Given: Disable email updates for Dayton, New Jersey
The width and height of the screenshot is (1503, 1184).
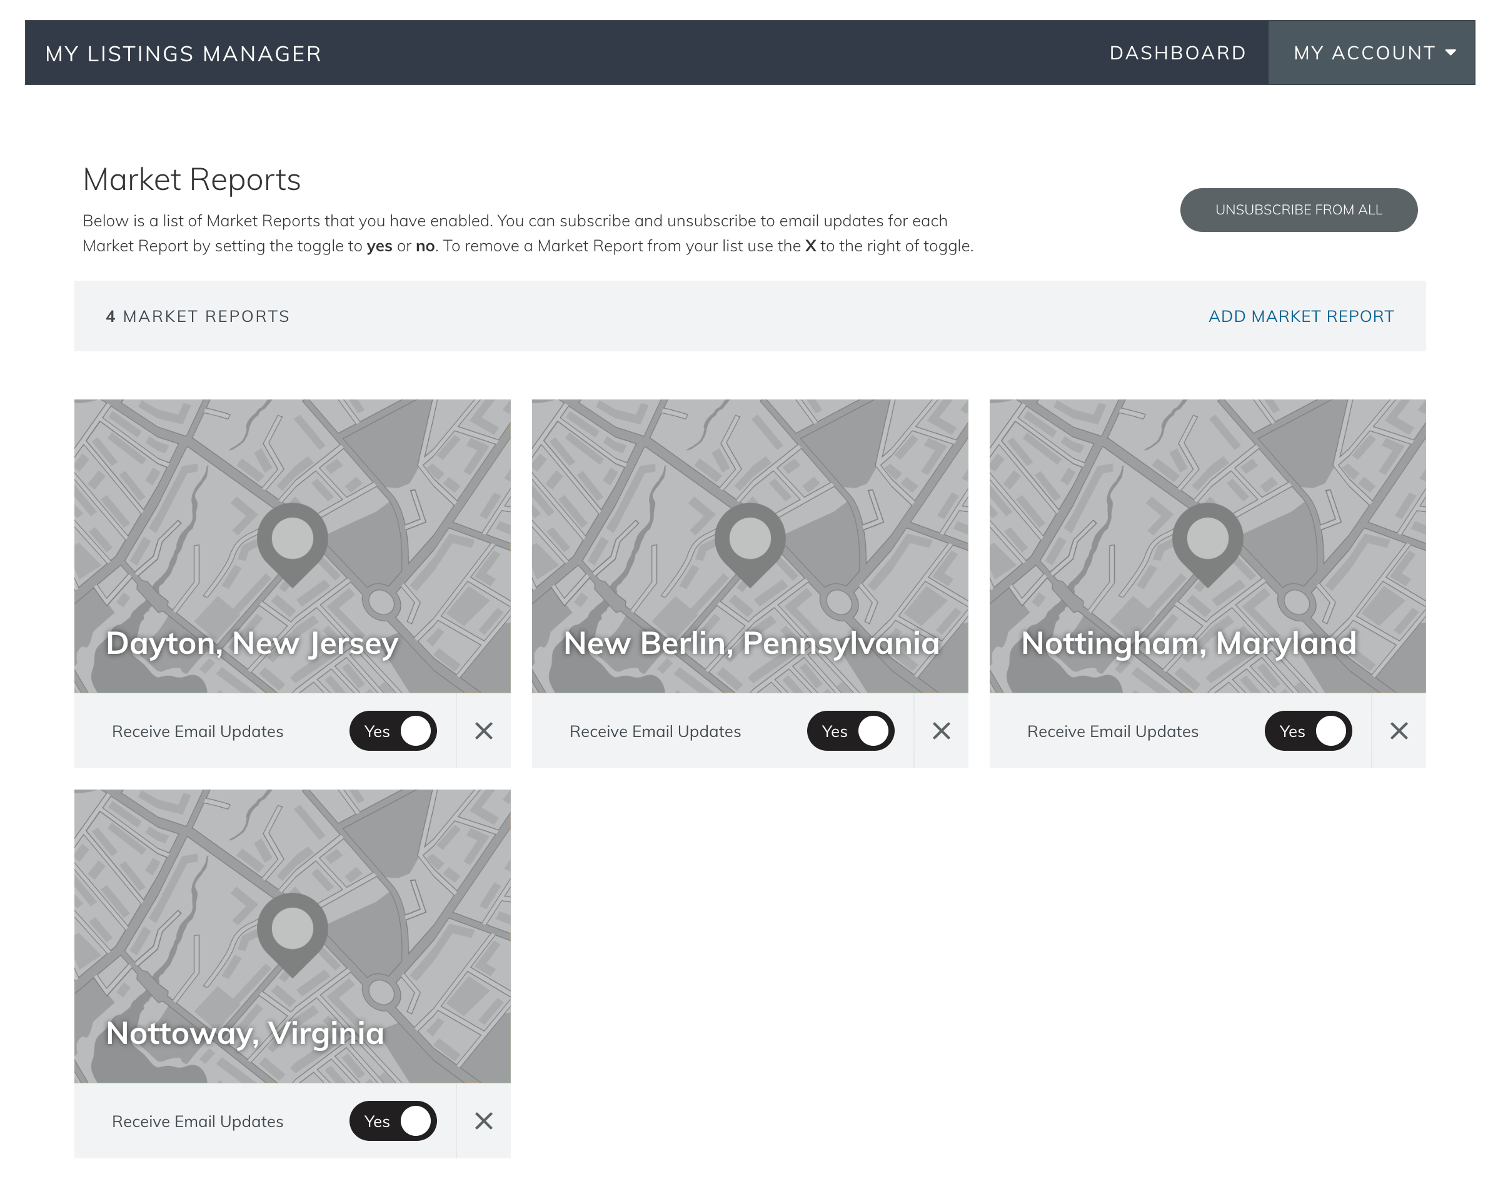Looking at the screenshot, I should 393,731.
